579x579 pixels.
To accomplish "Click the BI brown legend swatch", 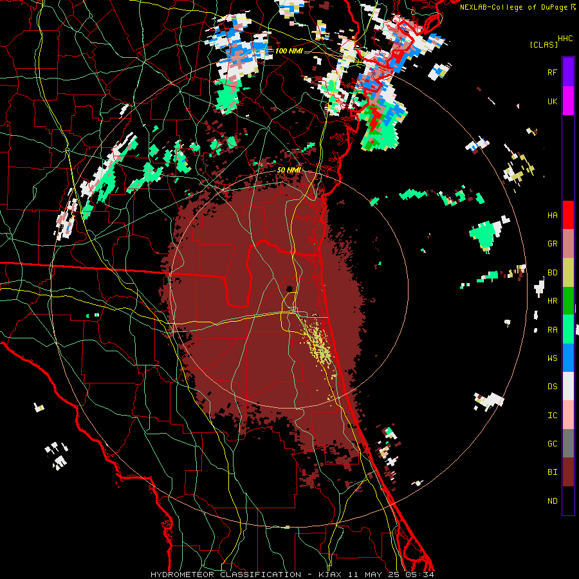I will tap(568, 472).
